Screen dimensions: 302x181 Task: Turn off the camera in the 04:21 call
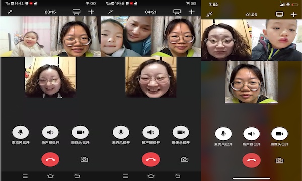(x=181, y=132)
